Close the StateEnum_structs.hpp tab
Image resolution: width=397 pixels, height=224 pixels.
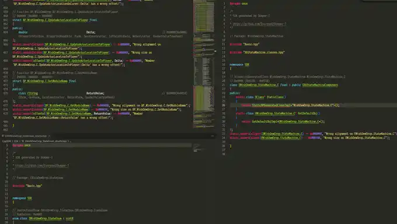(49, 136)
